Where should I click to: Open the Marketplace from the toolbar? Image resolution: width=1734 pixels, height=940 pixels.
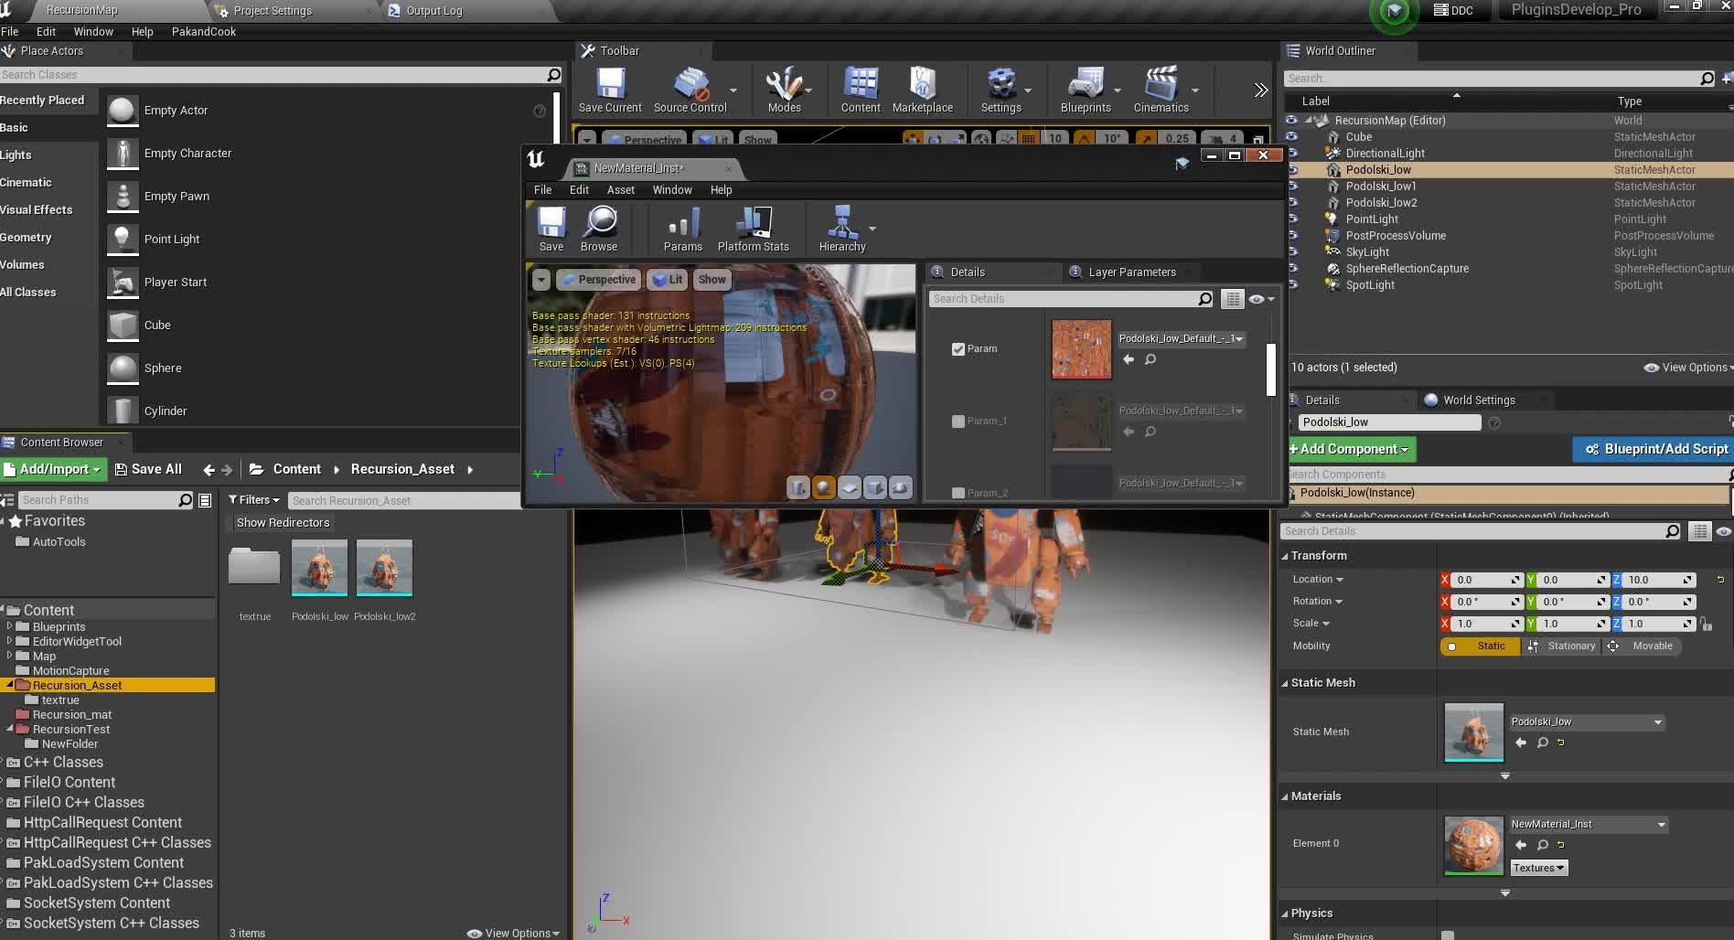click(x=922, y=90)
